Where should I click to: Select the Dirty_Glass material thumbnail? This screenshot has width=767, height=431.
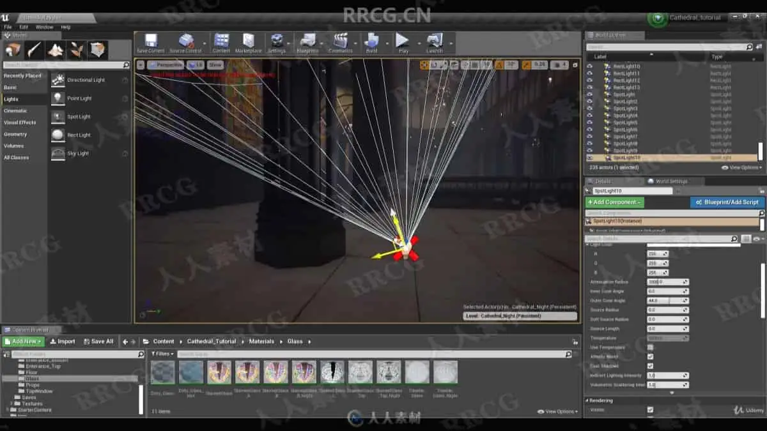pyautogui.click(x=163, y=372)
